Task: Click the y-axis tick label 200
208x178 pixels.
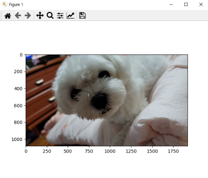Action: pos(18,72)
